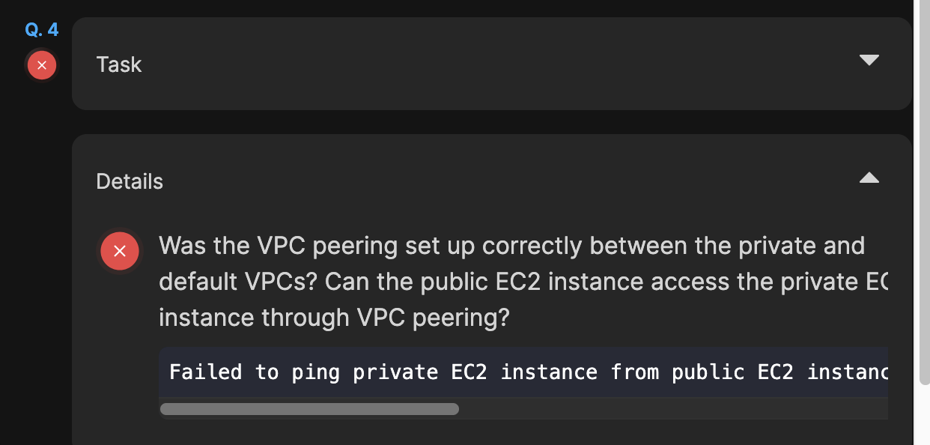Image resolution: width=930 pixels, height=445 pixels.
Task: Click the vertical scrollbar track below the thumb
Action: pos(923,416)
